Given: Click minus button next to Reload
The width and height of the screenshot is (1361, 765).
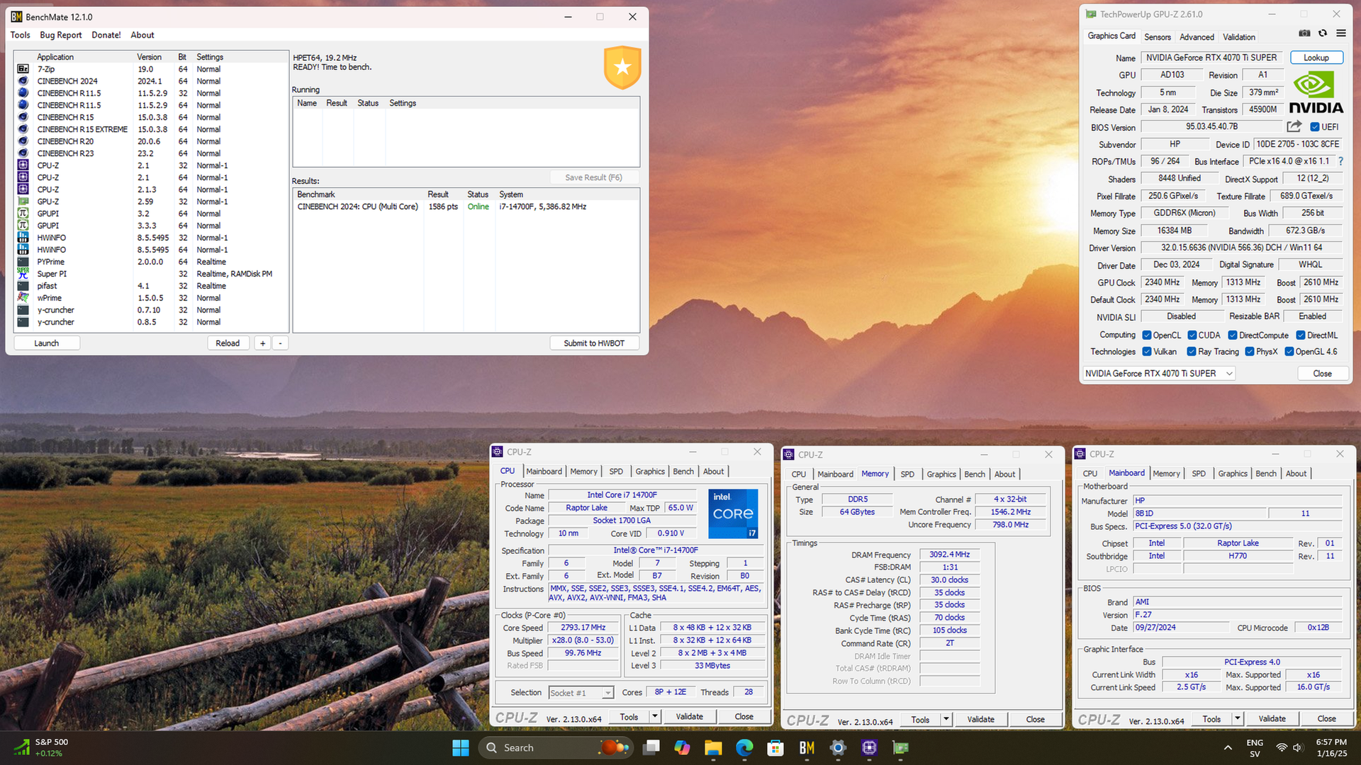Looking at the screenshot, I should pos(280,343).
